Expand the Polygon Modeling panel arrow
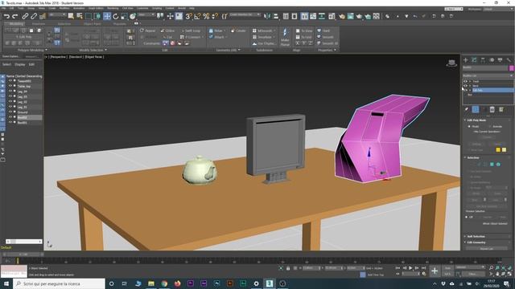 (46, 50)
